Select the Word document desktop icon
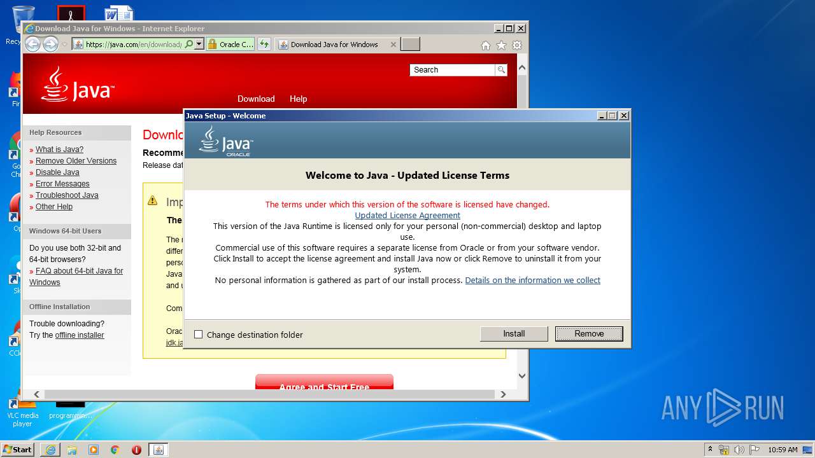 pyautogui.click(x=118, y=13)
